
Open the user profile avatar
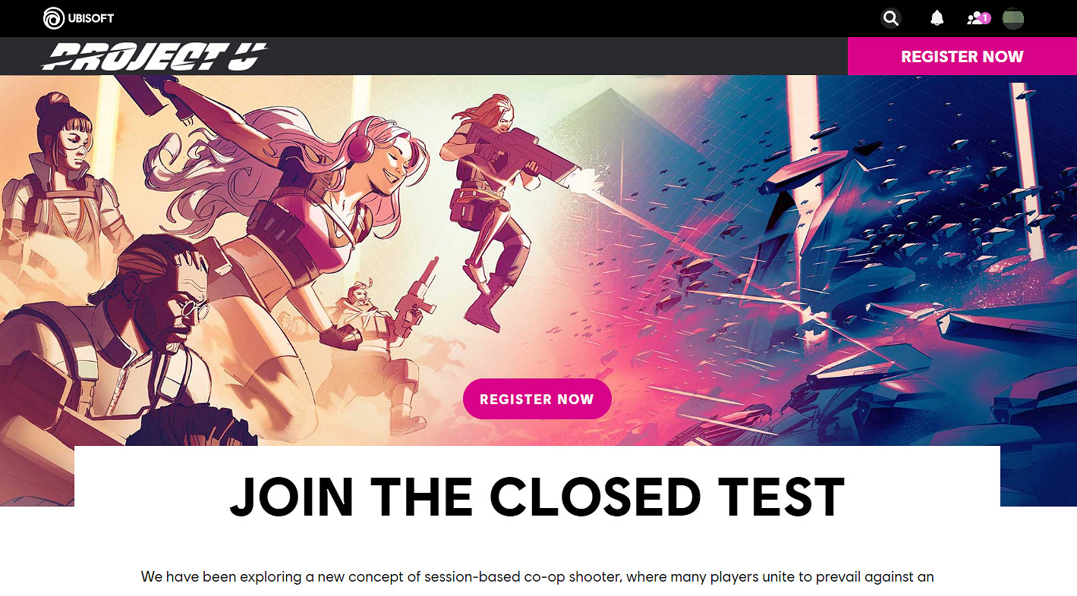click(x=1013, y=18)
